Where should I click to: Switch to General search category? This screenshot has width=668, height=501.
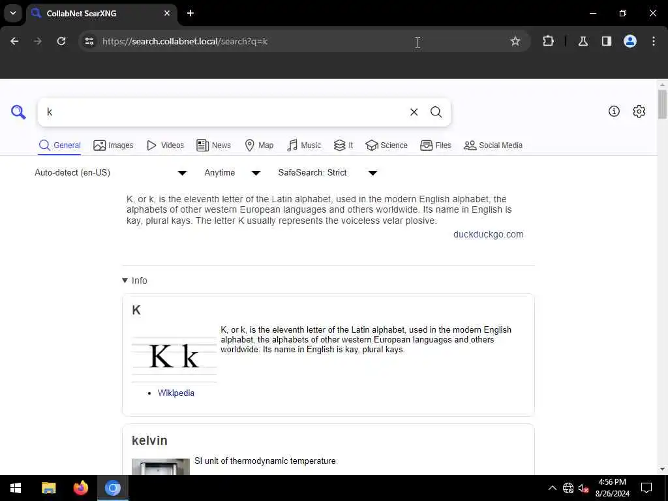[59, 145]
